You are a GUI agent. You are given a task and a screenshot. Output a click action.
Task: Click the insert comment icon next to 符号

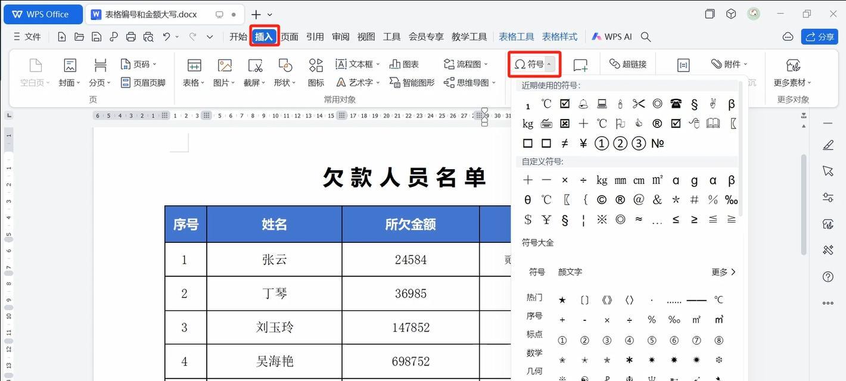(580, 65)
